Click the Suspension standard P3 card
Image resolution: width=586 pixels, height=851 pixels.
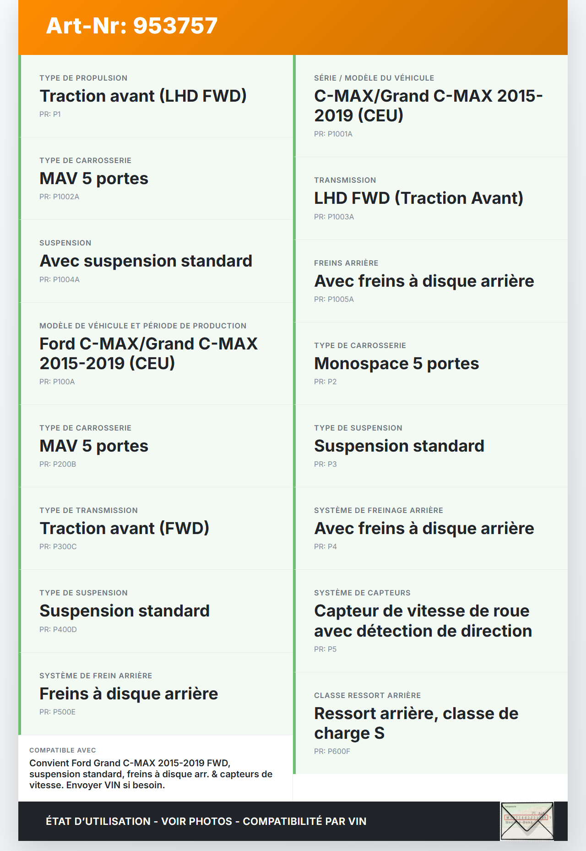(x=430, y=446)
